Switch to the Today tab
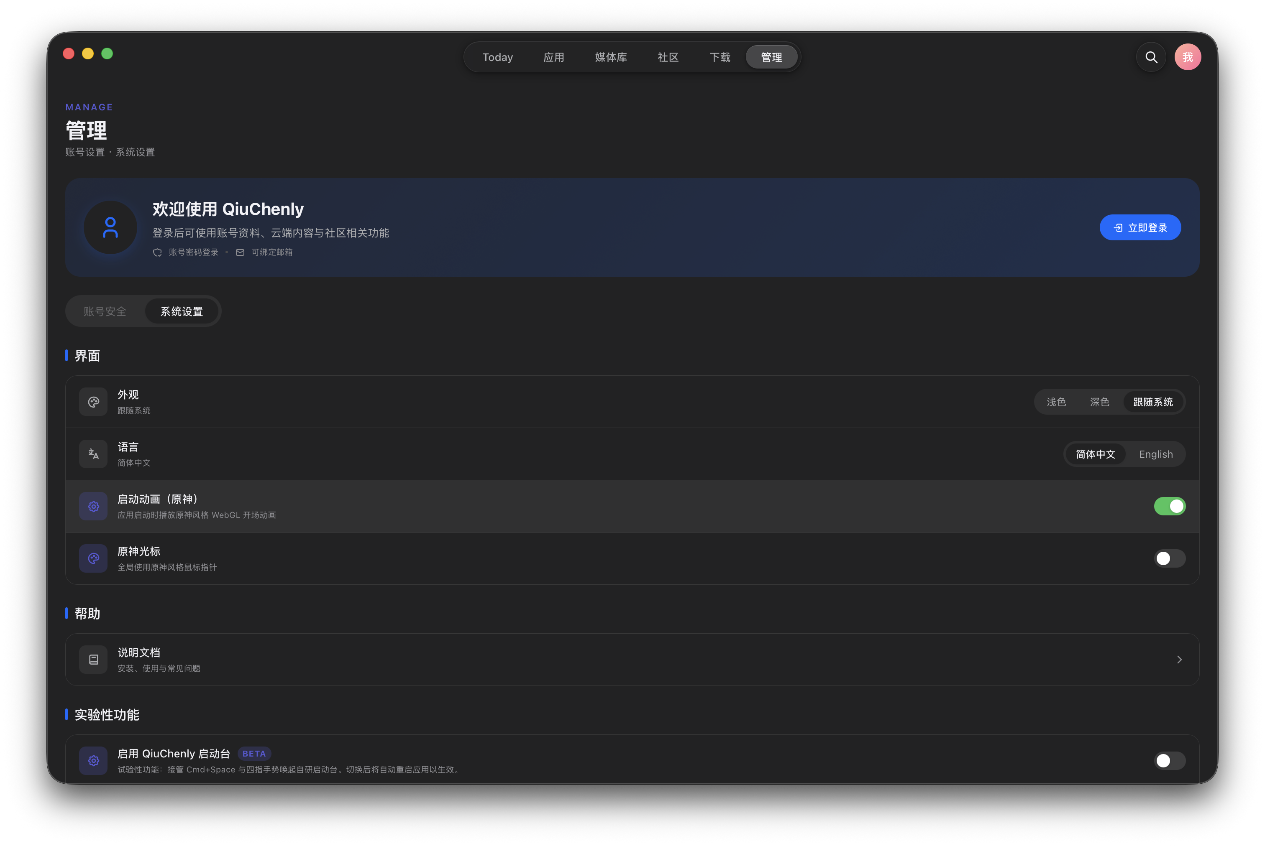 pyautogui.click(x=497, y=57)
